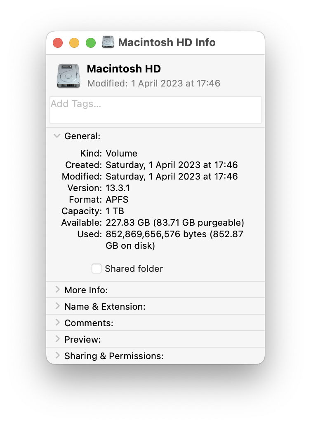This screenshot has height=425, width=311.
Task: Click the Macintosh HD name heading
Action: [x=124, y=69]
